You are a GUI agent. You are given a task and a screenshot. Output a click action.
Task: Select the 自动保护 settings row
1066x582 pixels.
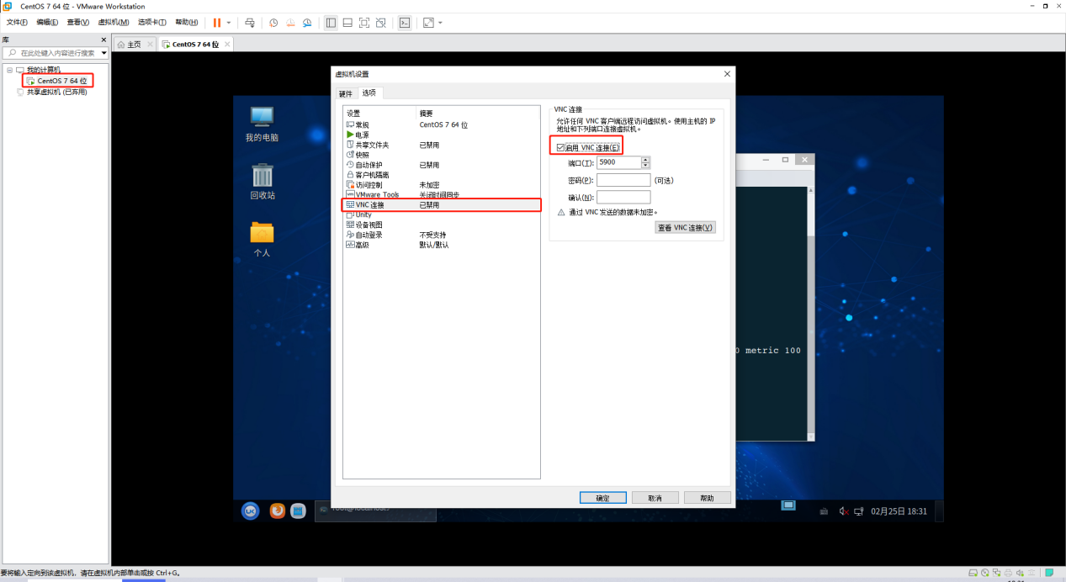pyautogui.click(x=442, y=165)
